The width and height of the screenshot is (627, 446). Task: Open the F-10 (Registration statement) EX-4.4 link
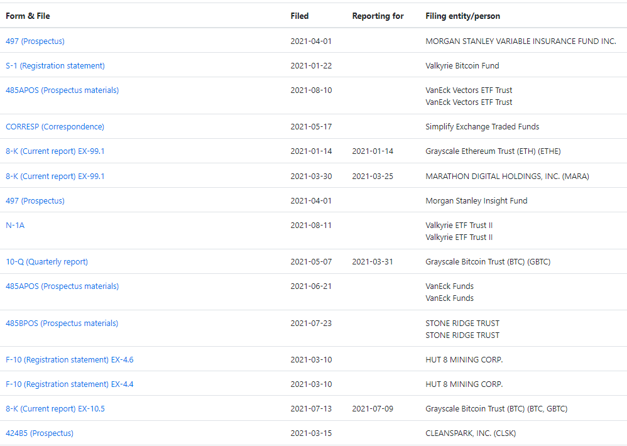70,384
